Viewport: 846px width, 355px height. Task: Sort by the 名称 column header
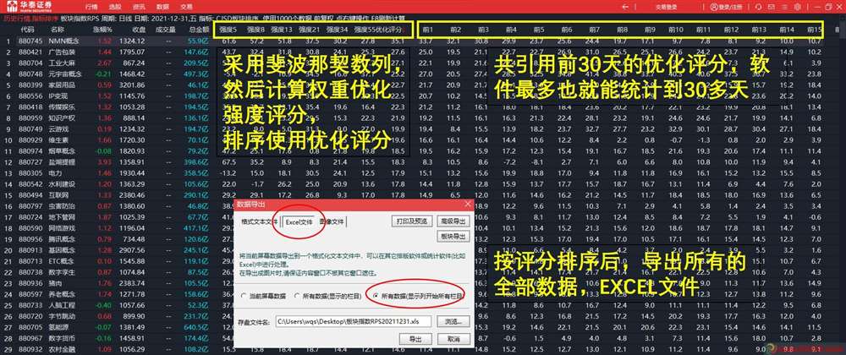click(x=58, y=29)
